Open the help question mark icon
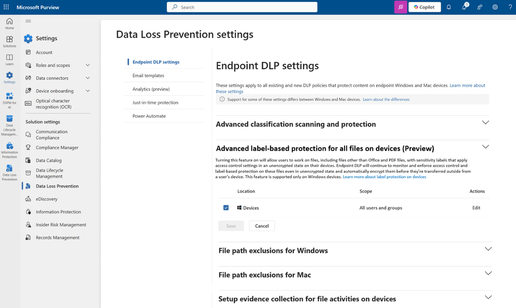 pyautogui.click(x=510, y=7)
